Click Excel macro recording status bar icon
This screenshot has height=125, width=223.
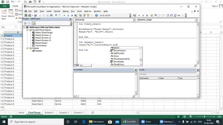(11, 117)
